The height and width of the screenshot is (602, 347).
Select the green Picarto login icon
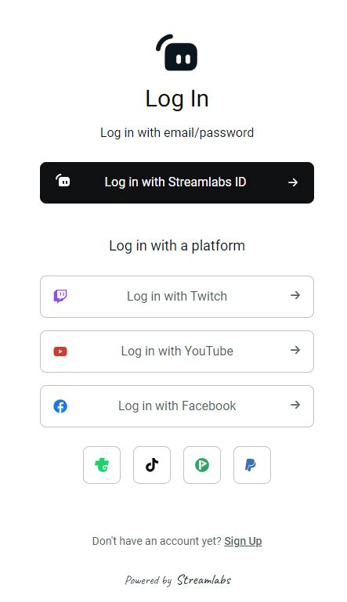(202, 465)
